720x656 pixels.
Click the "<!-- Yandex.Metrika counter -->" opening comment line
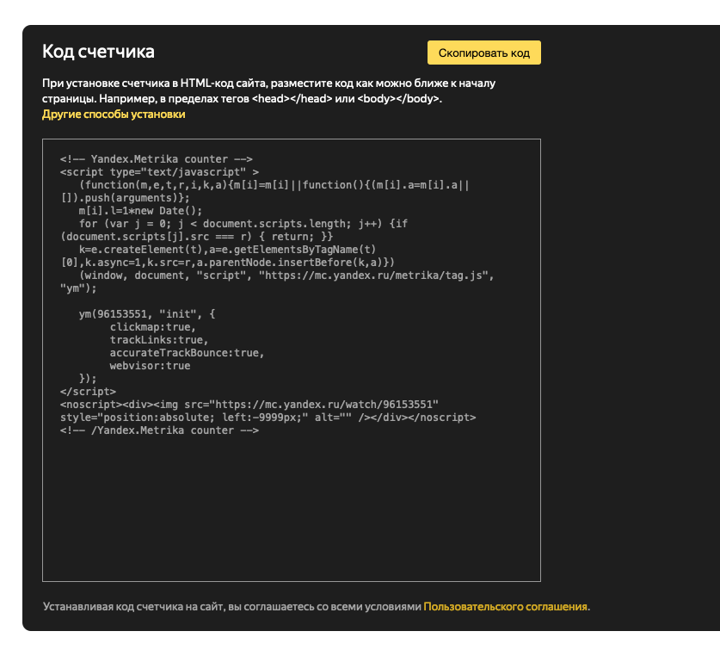click(156, 159)
